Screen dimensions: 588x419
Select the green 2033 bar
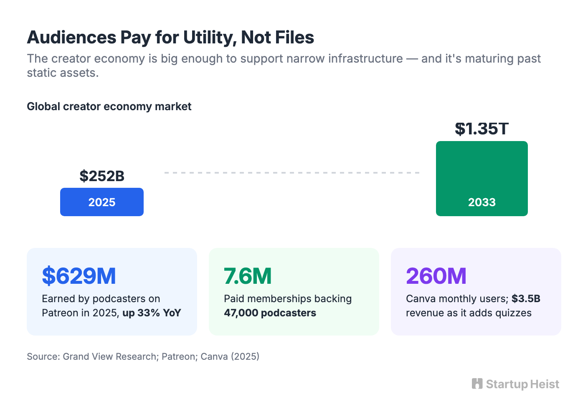(x=482, y=179)
